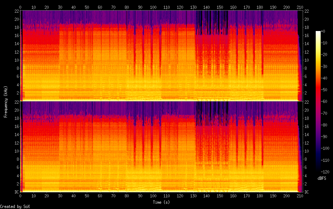The width and height of the screenshot is (333, 209).
Task: Click the 180 tick on the bottom time axis
Action: click(260, 196)
